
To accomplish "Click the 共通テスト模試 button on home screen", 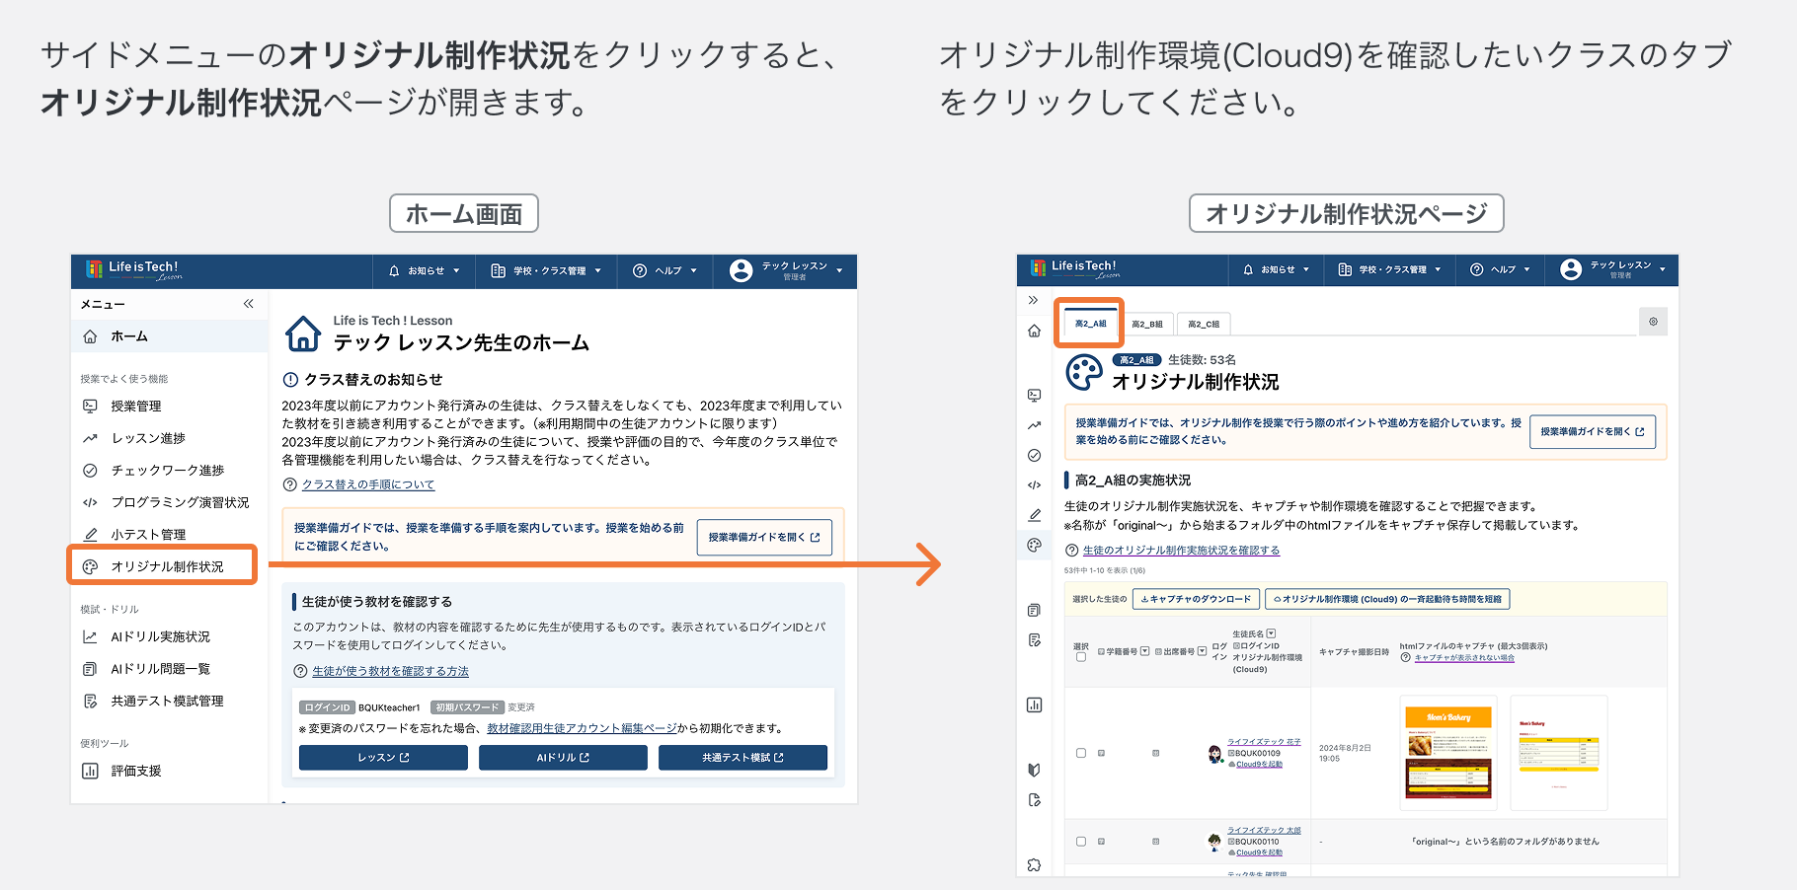I will (x=742, y=758).
